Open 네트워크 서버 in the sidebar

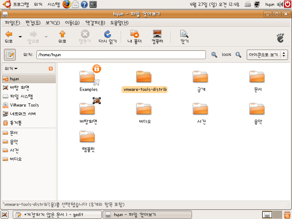29,114
